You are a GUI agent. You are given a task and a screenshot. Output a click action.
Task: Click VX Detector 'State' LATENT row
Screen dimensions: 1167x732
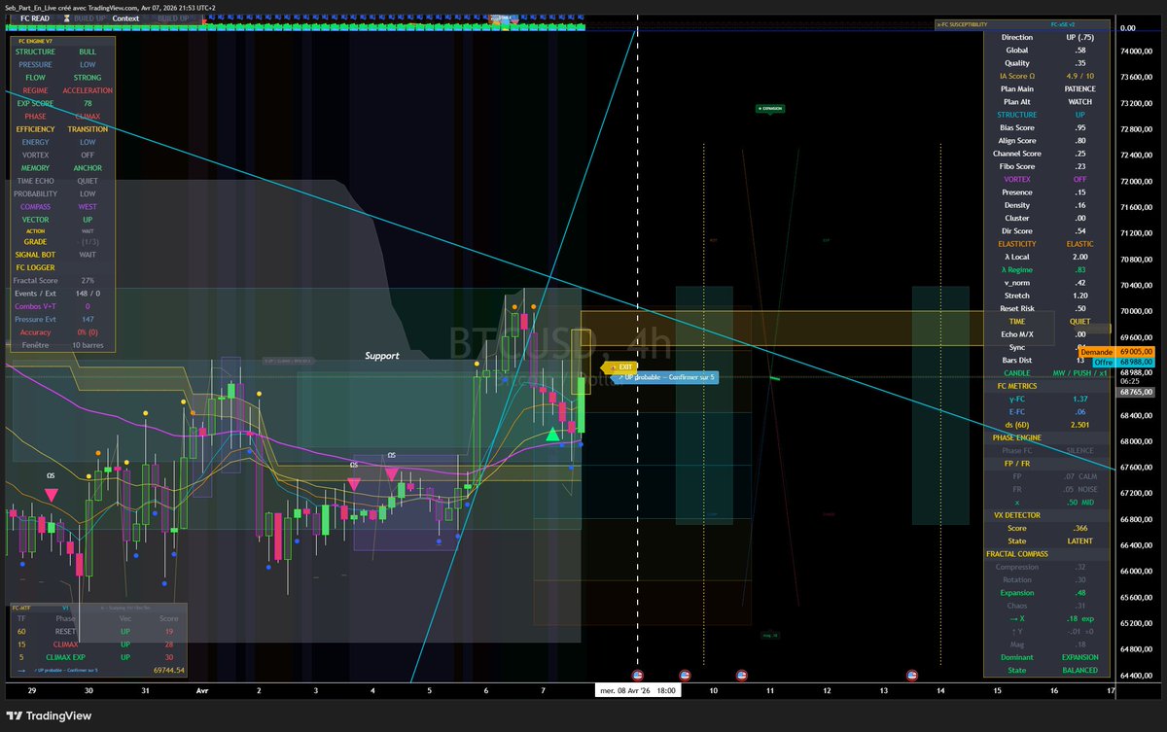tap(1048, 540)
